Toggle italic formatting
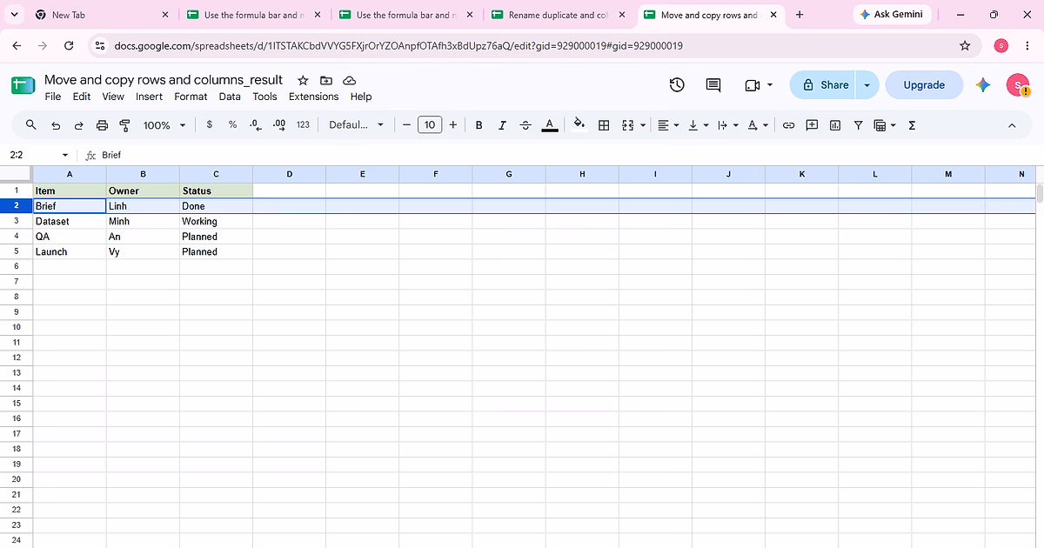The width and height of the screenshot is (1044, 548). 502,125
